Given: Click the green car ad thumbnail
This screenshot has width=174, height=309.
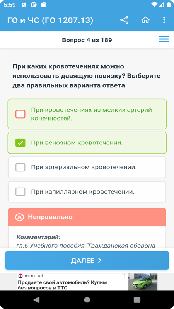Looking at the screenshot, I should [x=143, y=282].
